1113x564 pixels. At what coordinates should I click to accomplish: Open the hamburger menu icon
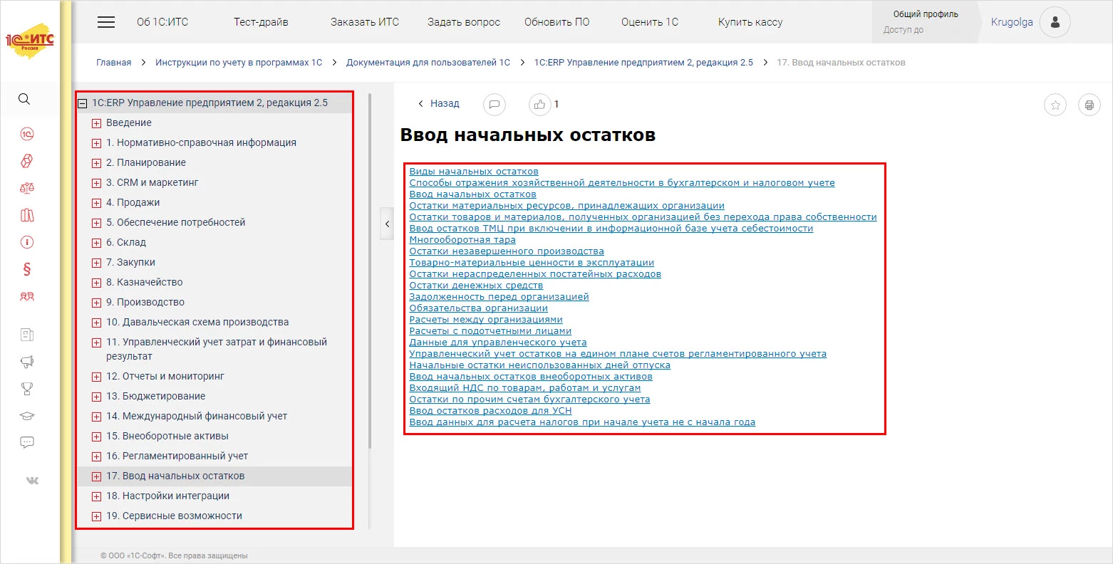coord(106,22)
